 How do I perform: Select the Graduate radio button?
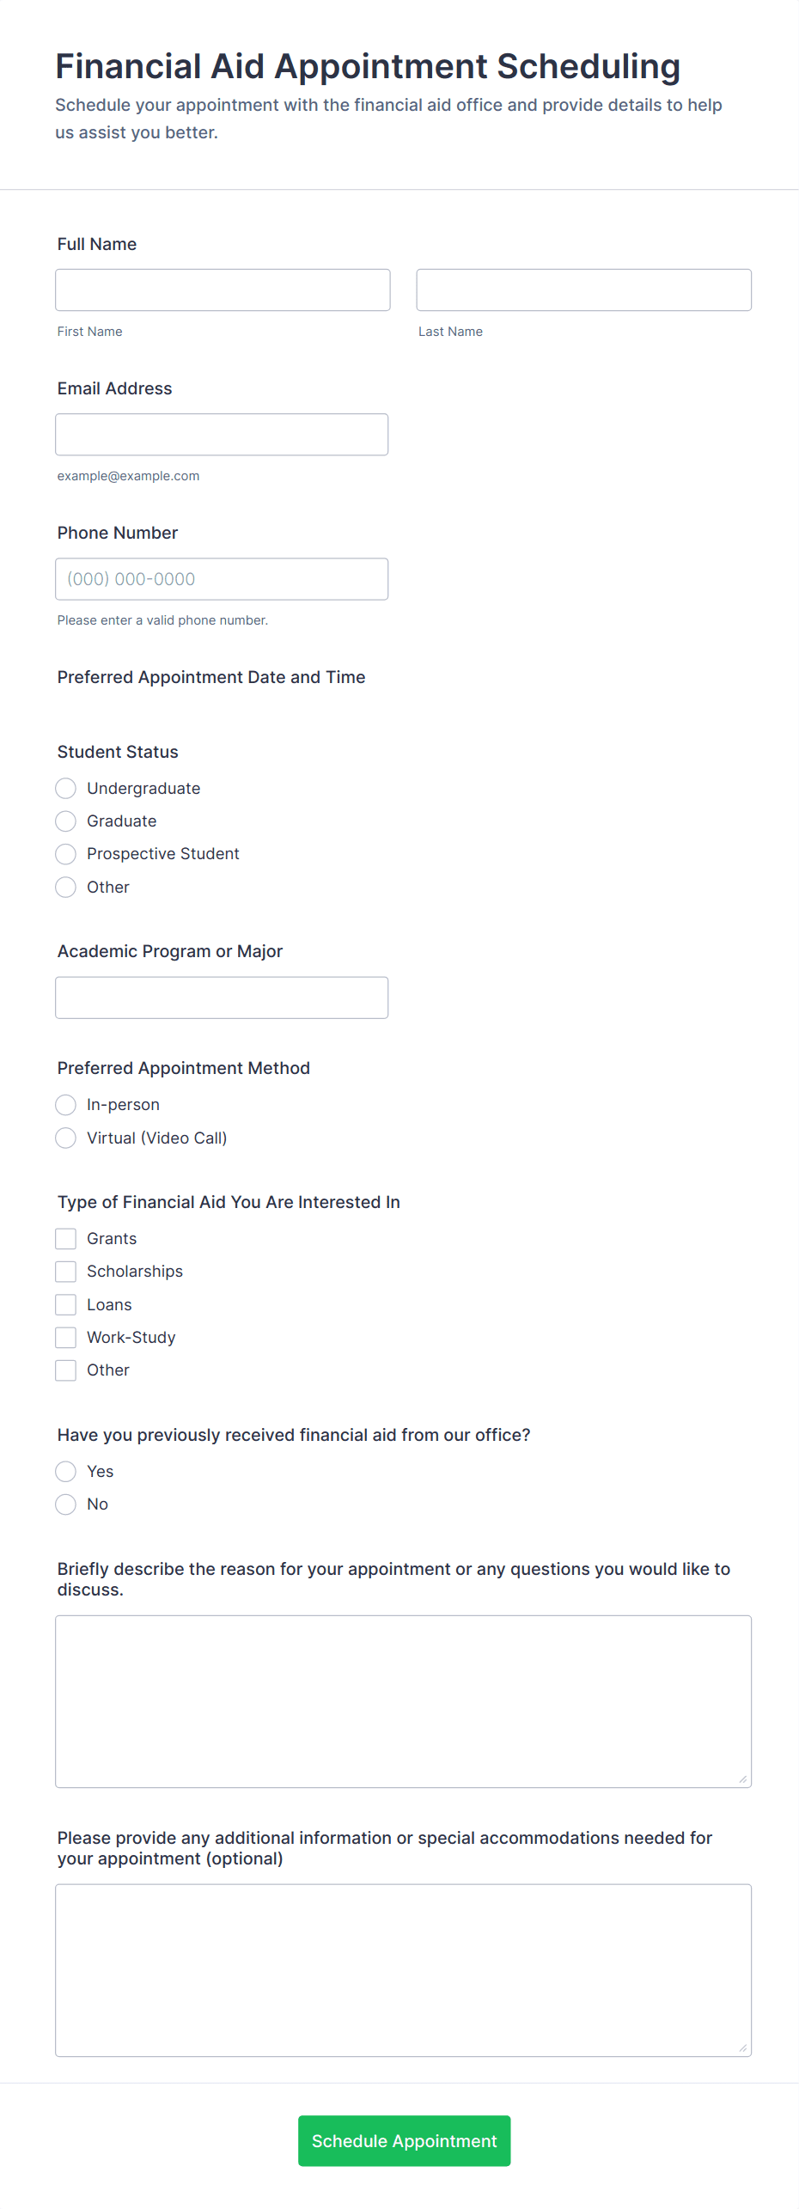click(66, 821)
